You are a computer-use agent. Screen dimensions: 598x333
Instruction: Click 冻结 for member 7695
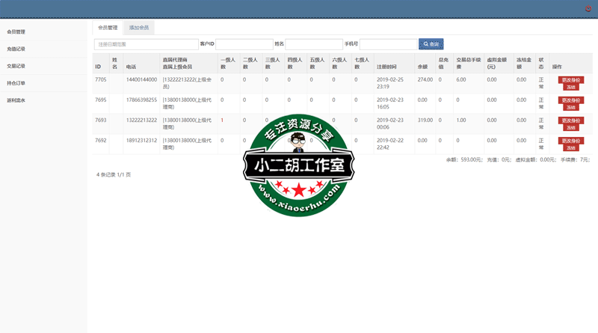(571, 107)
